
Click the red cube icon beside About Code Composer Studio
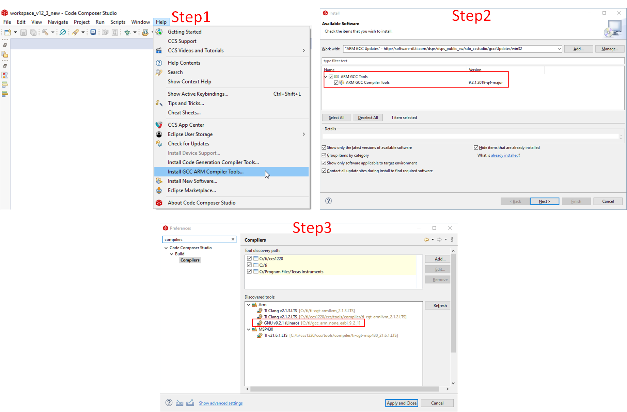[x=159, y=203]
